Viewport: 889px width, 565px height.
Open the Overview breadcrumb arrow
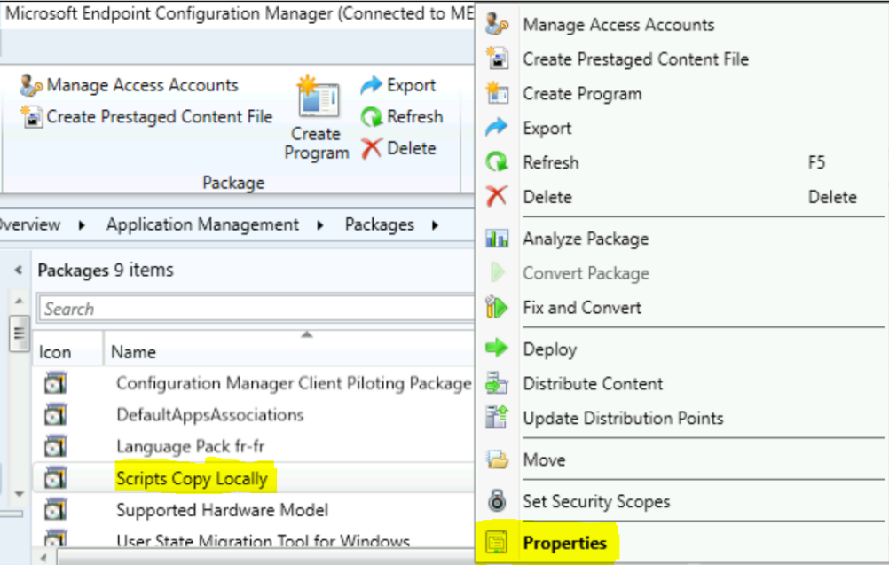[x=82, y=225]
